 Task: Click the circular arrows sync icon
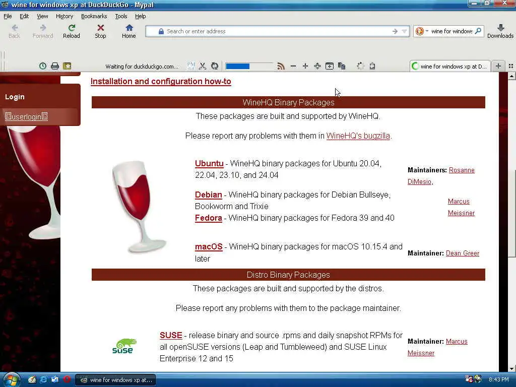tap(215, 66)
